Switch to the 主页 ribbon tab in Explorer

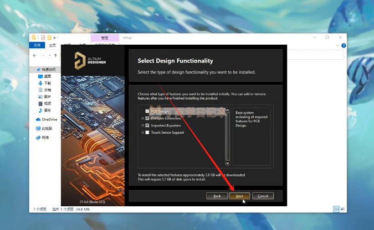click(x=52, y=45)
